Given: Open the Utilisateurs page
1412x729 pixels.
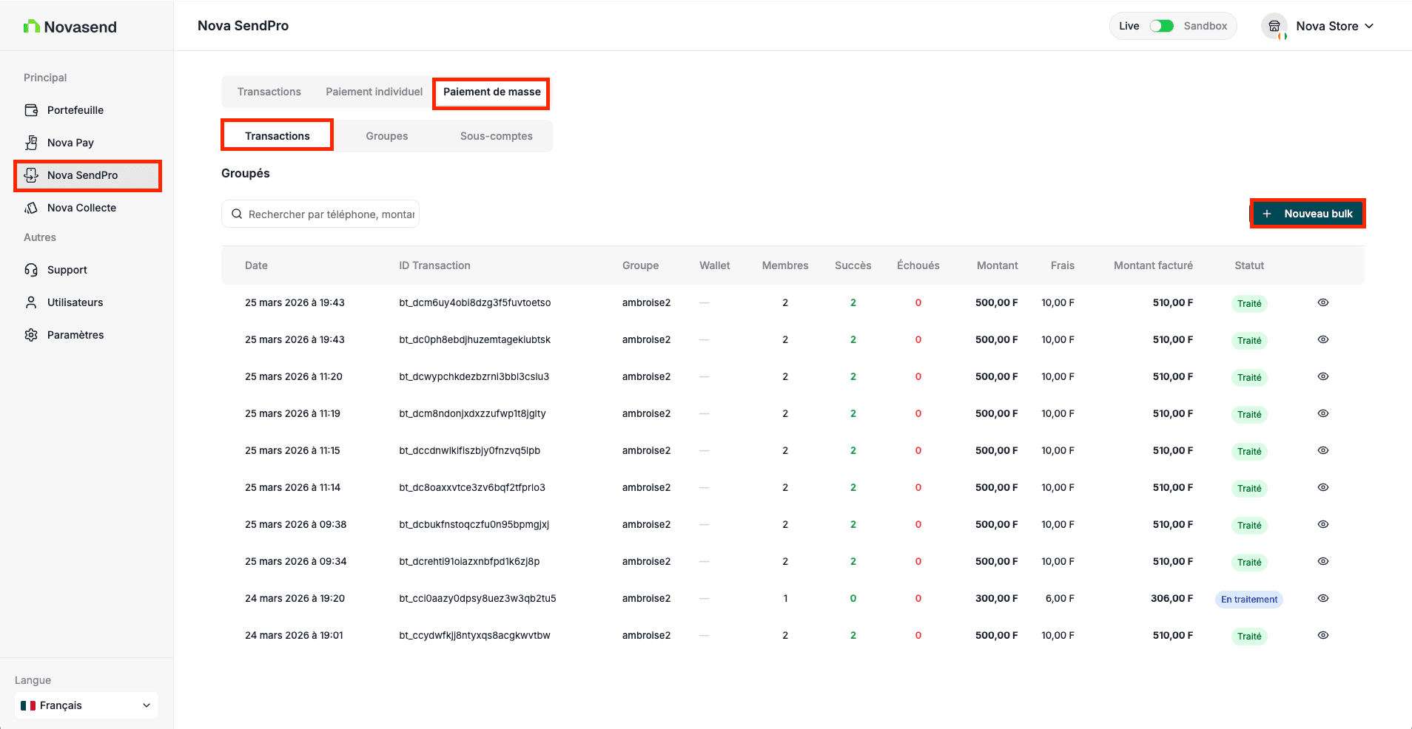Looking at the screenshot, I should tap(87, 302).
